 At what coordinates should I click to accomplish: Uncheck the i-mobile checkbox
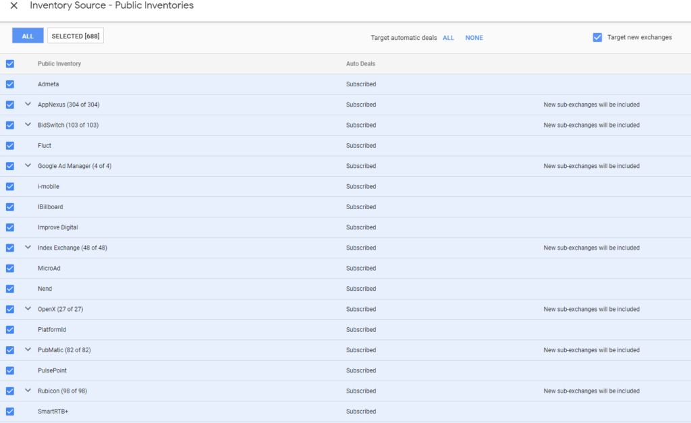coord(10,186)
